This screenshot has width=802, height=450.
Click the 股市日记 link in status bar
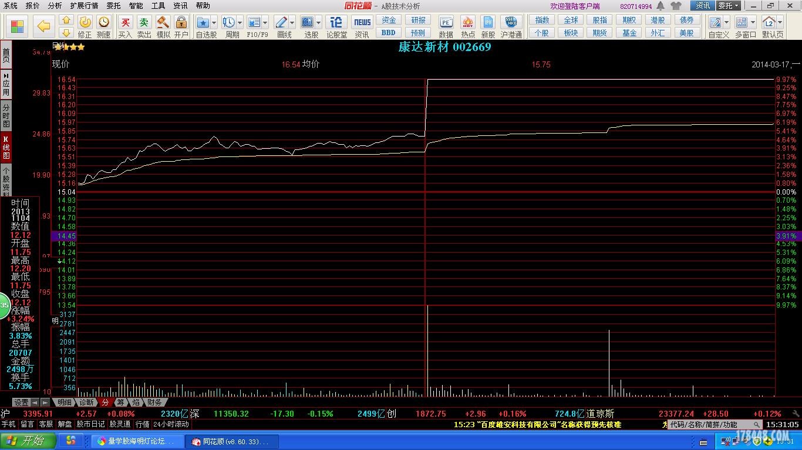pos(91,424)
